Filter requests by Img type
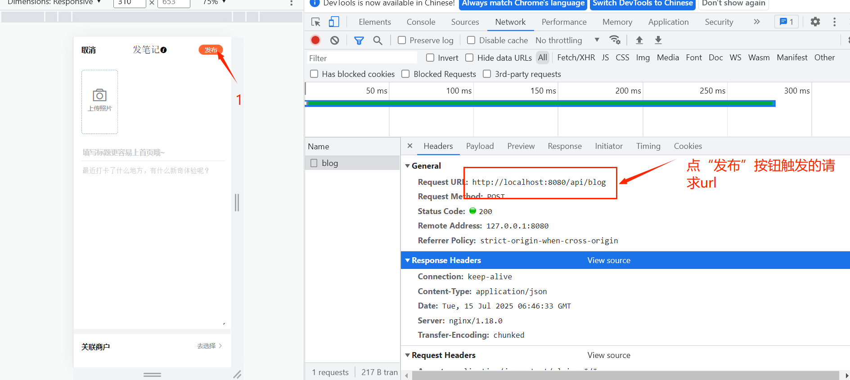850x380 pixels. point(643,58)
